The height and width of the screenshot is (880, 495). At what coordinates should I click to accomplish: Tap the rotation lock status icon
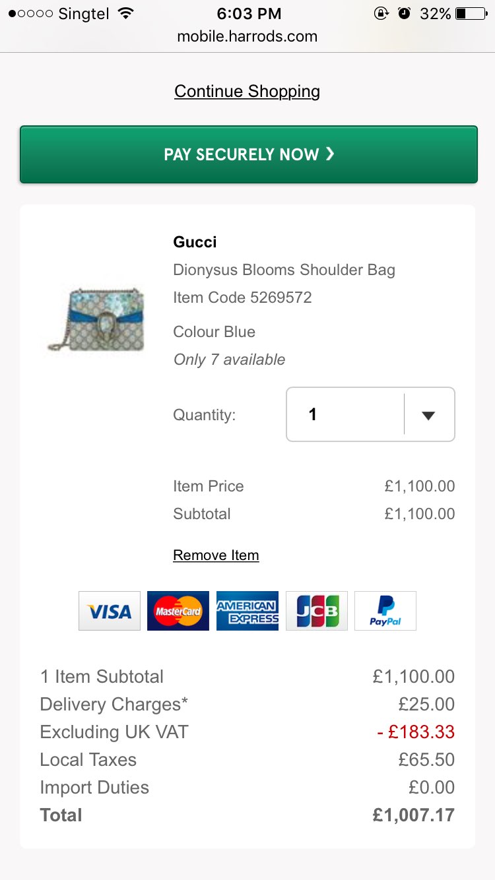click(381, 13)
